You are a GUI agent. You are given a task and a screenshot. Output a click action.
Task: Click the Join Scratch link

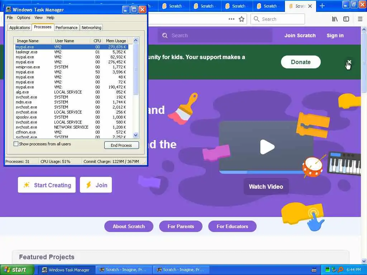tap(300, 35)
